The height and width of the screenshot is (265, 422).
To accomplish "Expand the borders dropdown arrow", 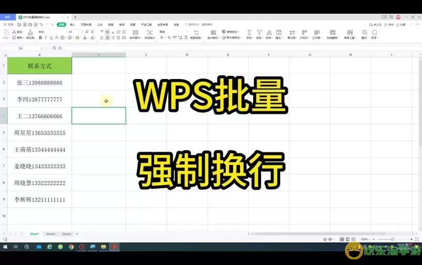I will pos(66,38).
